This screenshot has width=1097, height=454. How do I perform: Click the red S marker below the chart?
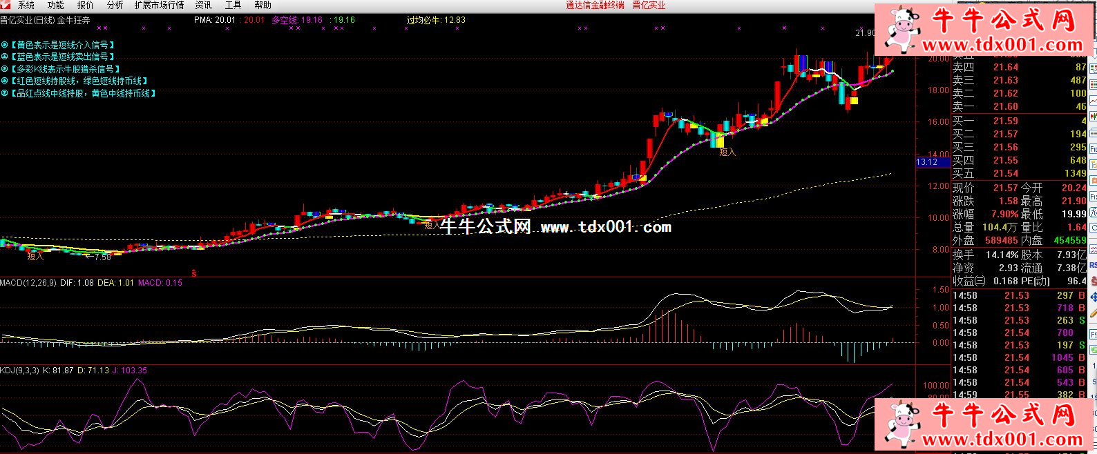[x=193, y=273]
